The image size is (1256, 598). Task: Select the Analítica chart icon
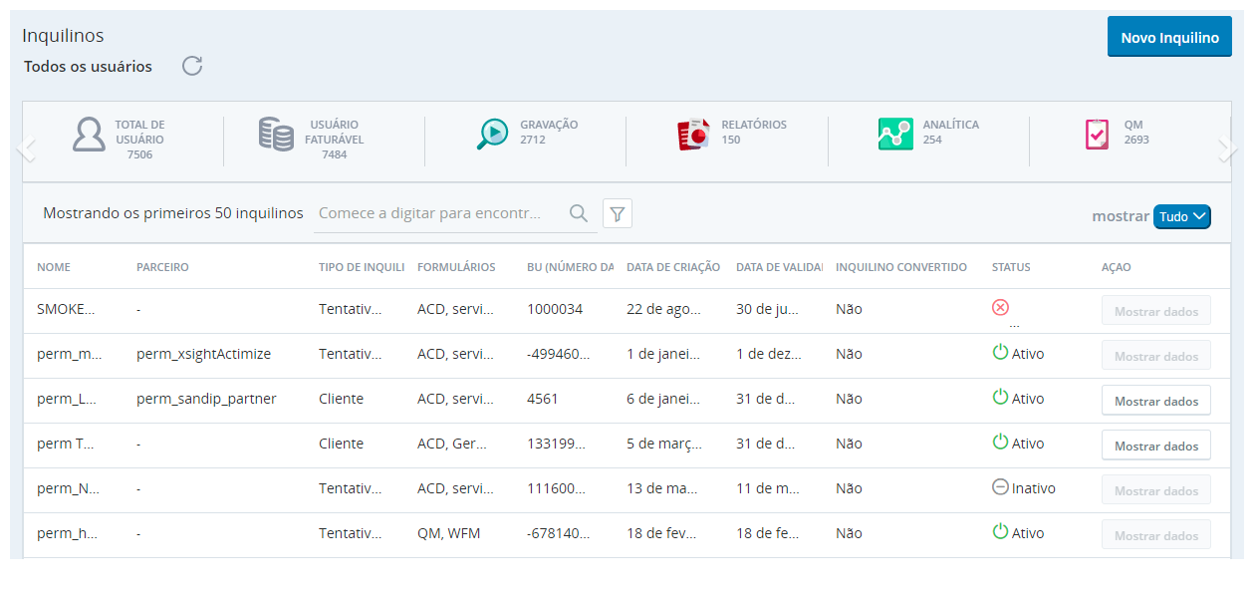[895, 135]
